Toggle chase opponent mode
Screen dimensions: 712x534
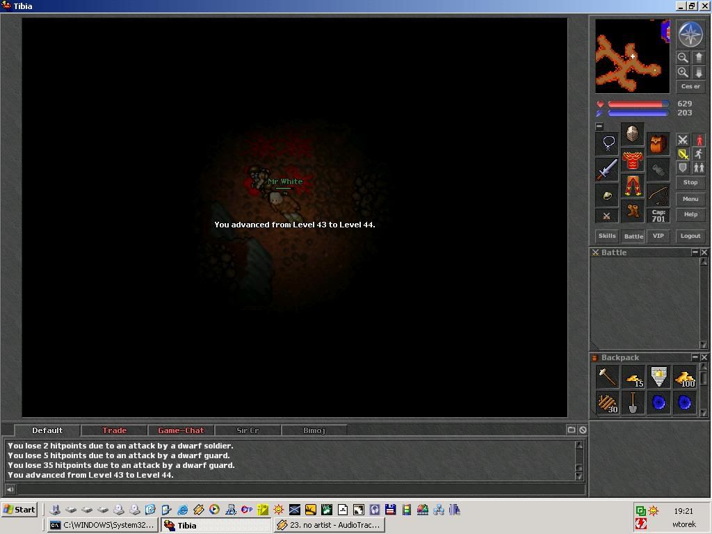[x=699, y=154]
